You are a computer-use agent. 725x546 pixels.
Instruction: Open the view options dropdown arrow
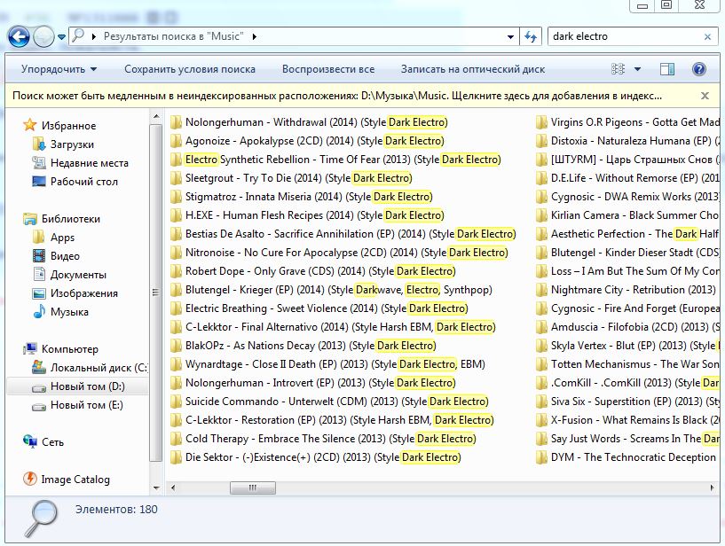(638, 69)
